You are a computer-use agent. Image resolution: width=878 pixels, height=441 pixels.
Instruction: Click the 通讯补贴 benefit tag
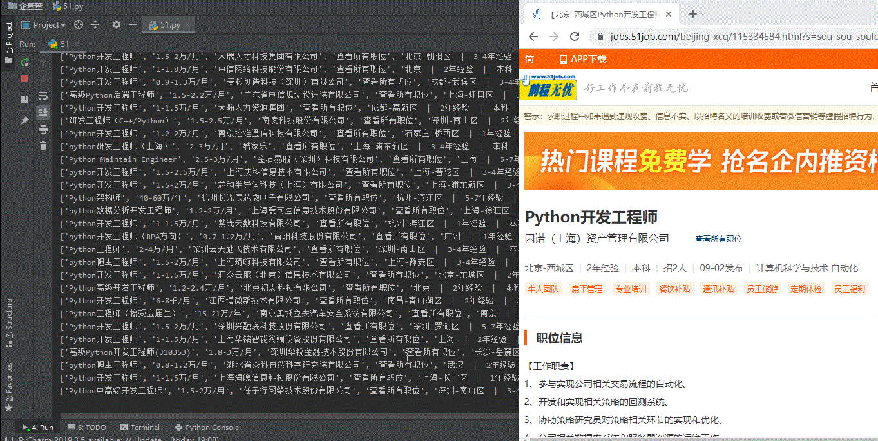tap(718, 289)
